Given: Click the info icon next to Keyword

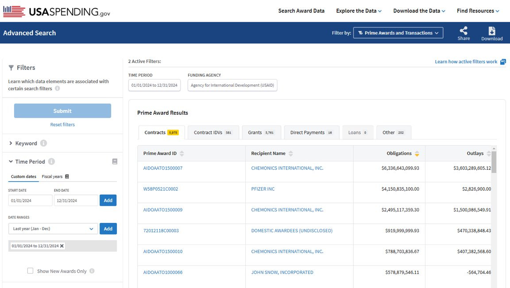Looking at the screenshot, I should (x=43, y=143).
